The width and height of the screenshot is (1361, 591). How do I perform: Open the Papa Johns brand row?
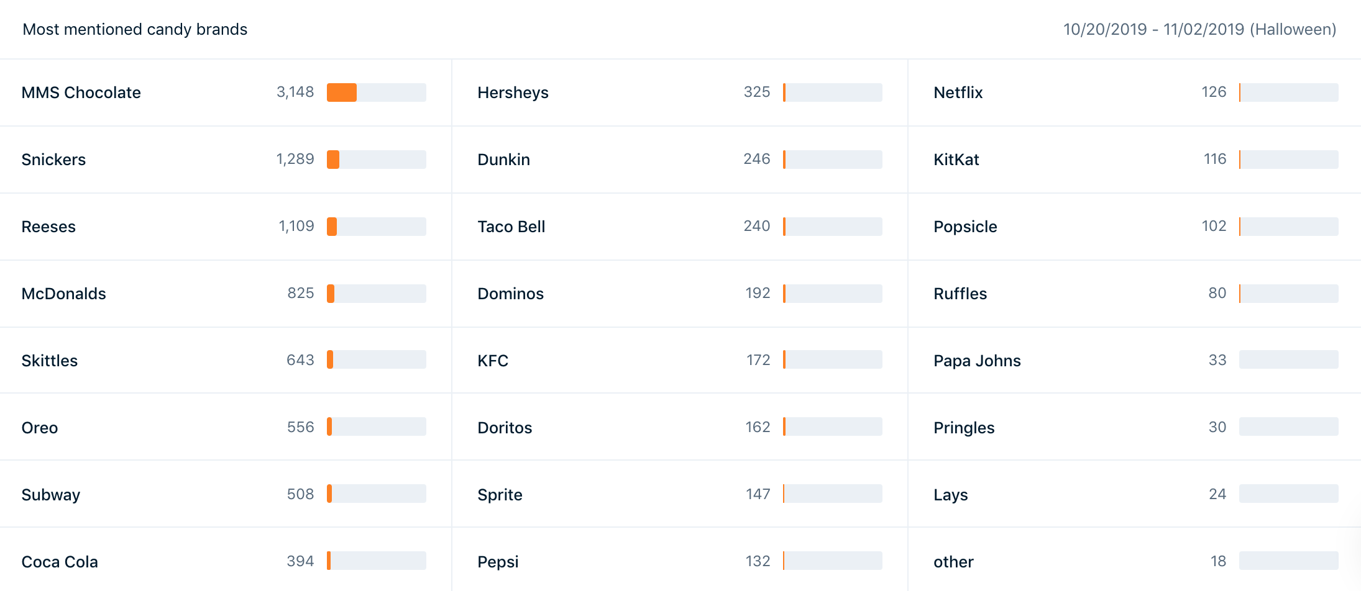[1134, 360]
